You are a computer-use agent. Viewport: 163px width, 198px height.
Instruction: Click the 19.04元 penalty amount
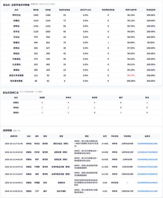pos(105,152)
